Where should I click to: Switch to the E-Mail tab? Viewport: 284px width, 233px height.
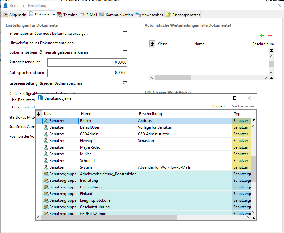click(89, 15)
